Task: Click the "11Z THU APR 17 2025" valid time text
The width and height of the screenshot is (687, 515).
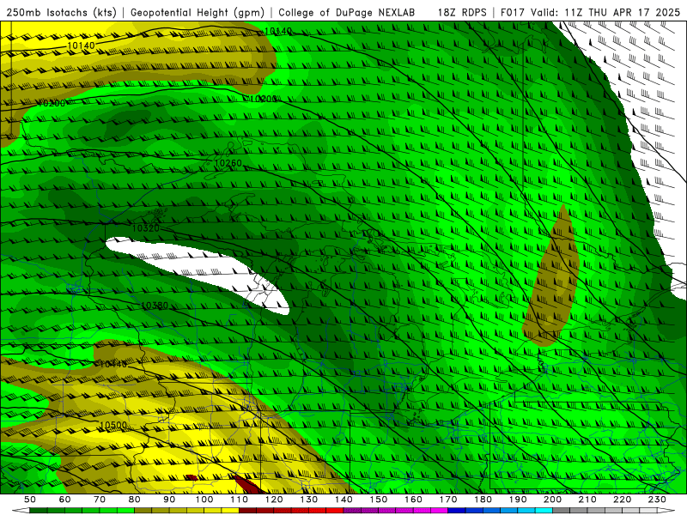Action: [x=623, y=12]
